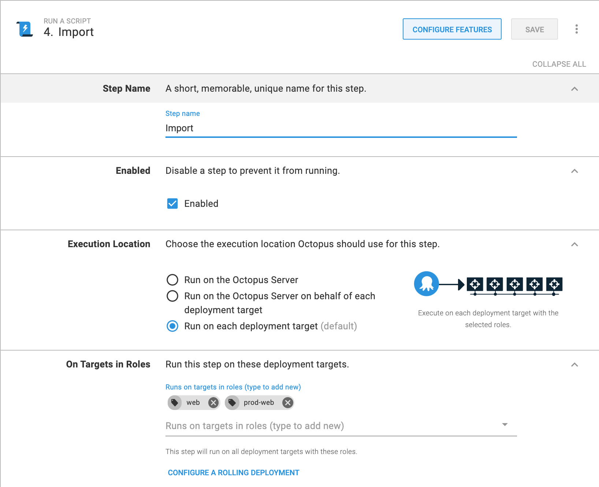This screenshot has width=599, height=487.
Task: Click Collapse All
Action: point(559,64)
